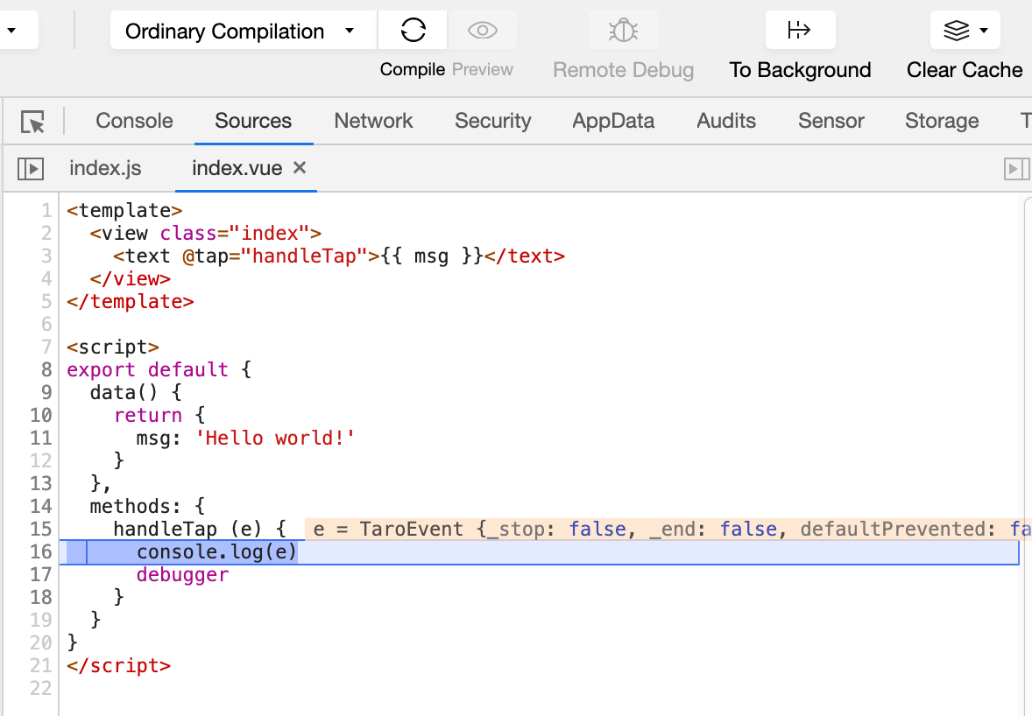
Task: Open the index.js file tab
Action: [105, 168]
